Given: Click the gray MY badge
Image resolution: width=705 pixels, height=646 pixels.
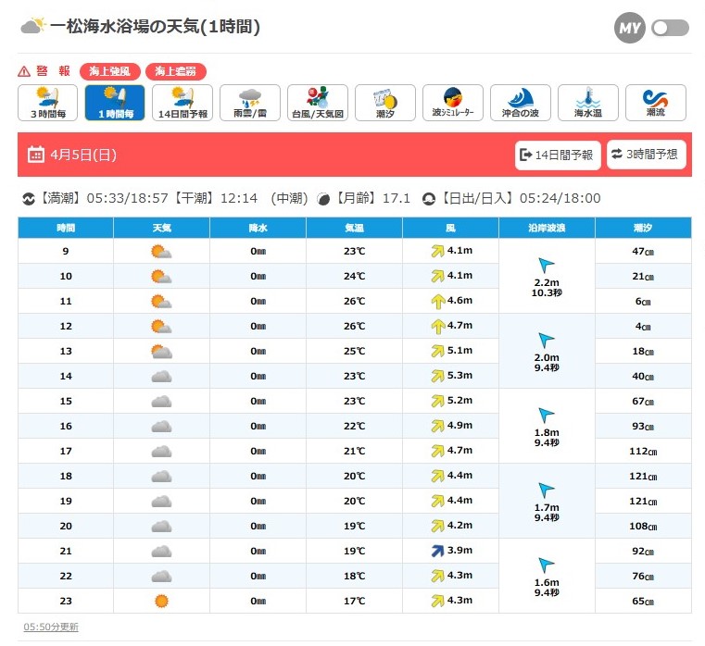Looking at the screenshot, I should [x=630, y=28].
